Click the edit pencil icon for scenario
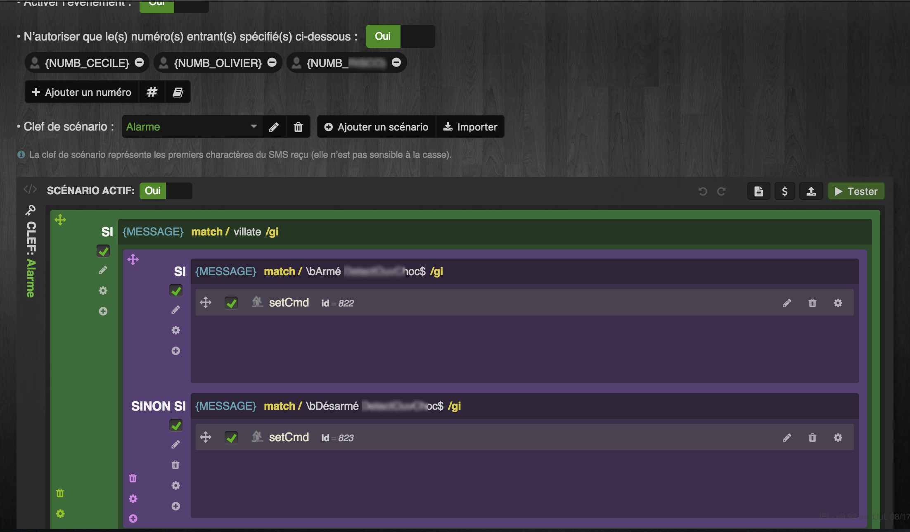Screen dimensions: 910x532 coord(274,127)
